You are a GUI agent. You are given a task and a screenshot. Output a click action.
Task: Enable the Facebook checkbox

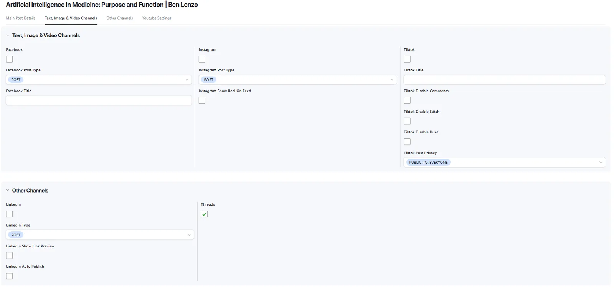[x=10, y=59]
